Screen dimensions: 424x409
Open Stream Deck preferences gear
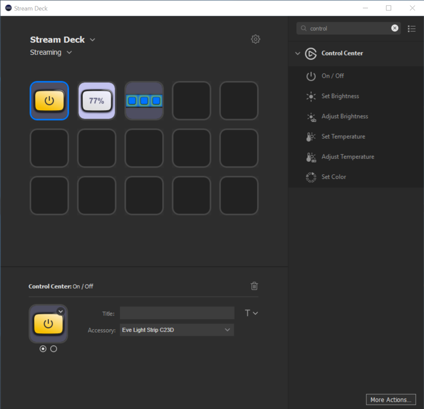click(255, 39)
